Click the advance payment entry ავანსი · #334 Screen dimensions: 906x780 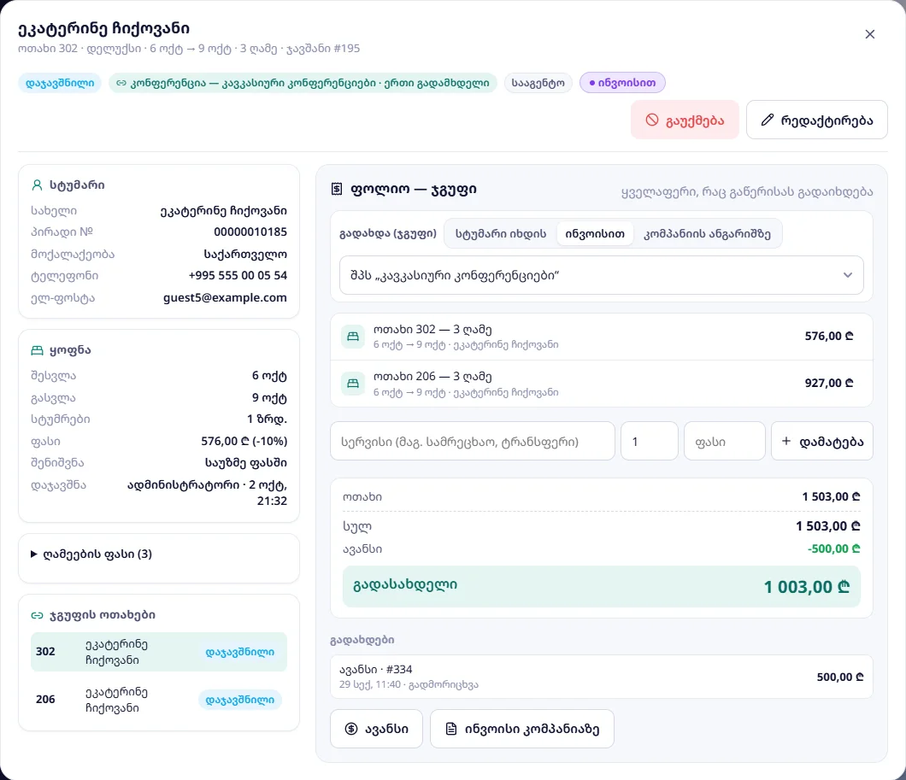pos(602,677)
